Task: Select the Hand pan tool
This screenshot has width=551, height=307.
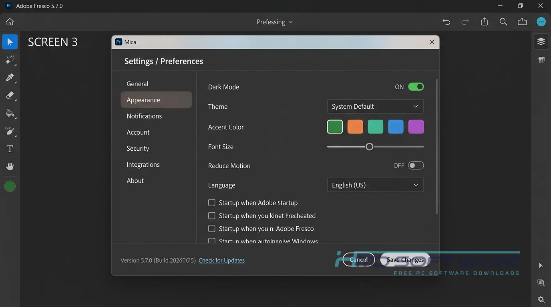Action: (10, 166)
